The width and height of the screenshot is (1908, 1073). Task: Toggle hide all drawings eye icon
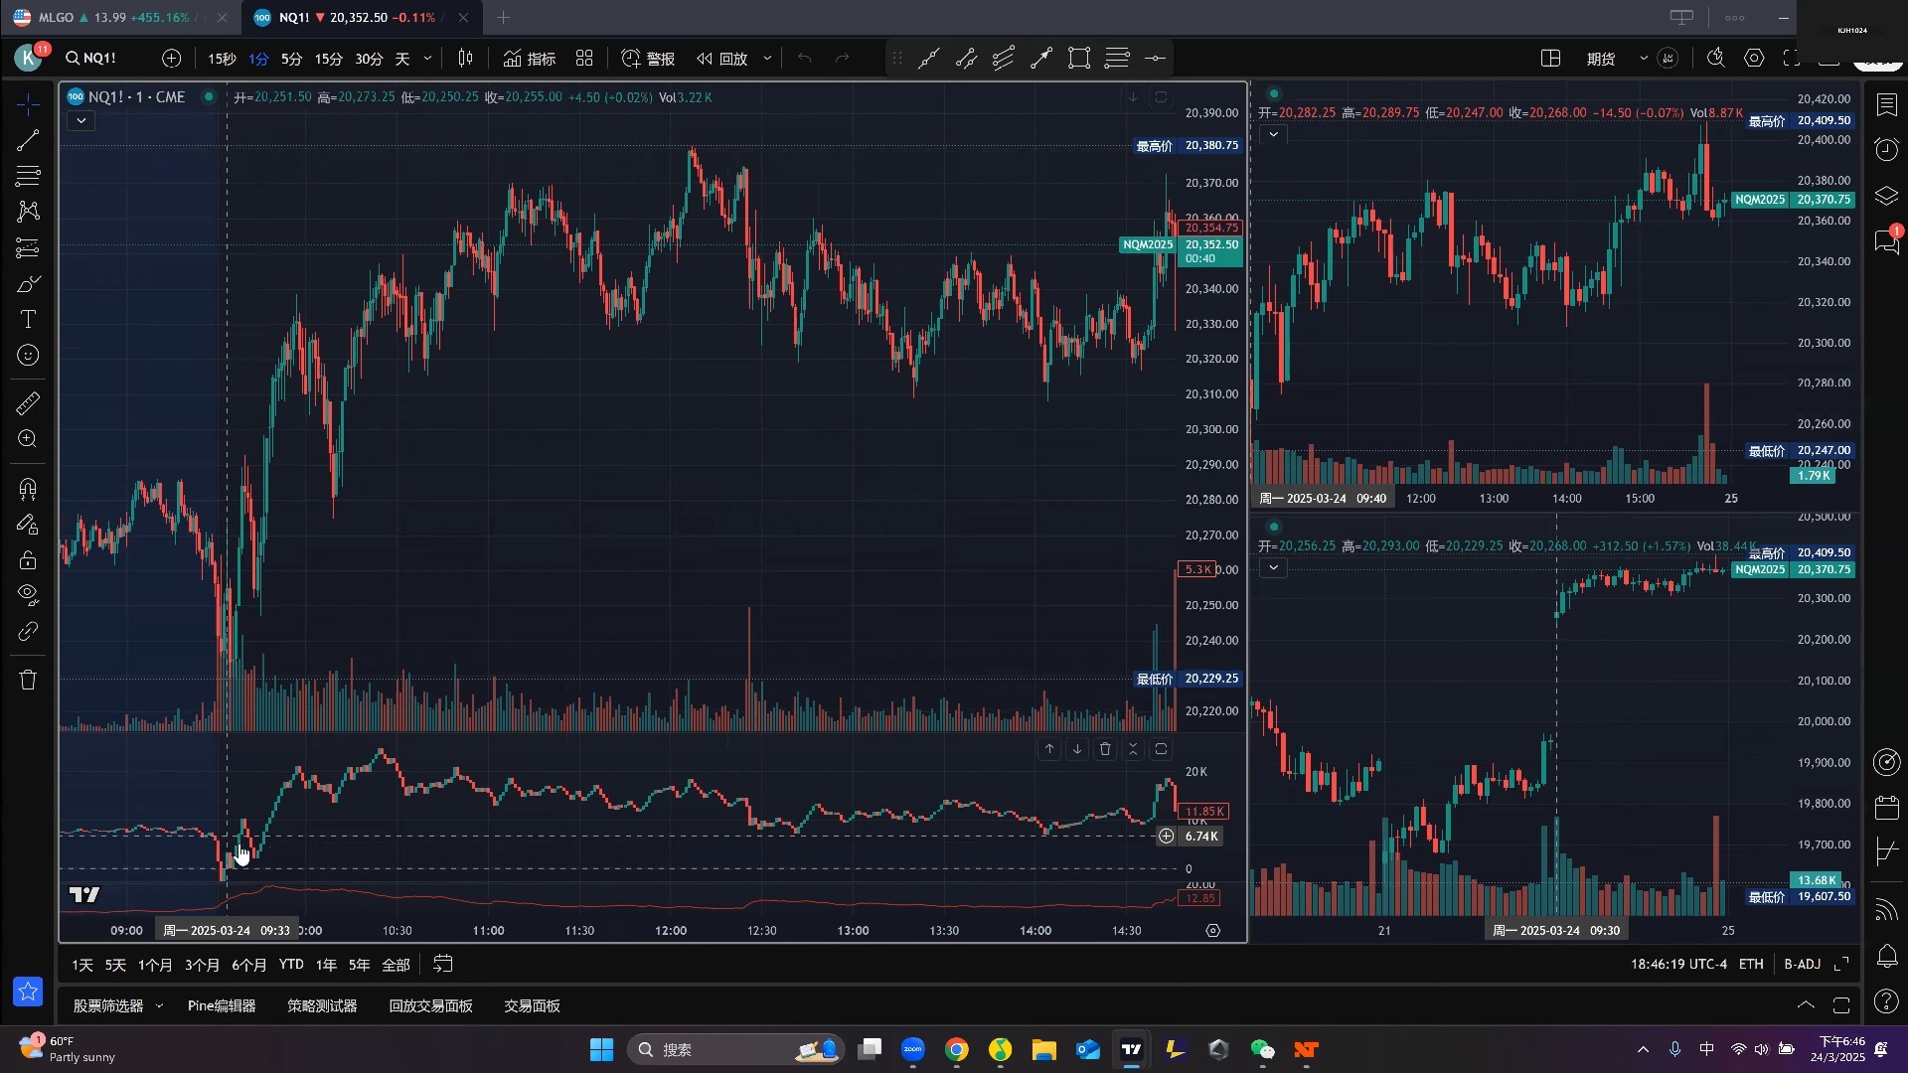pyautogui.click(x=28, y=594)
